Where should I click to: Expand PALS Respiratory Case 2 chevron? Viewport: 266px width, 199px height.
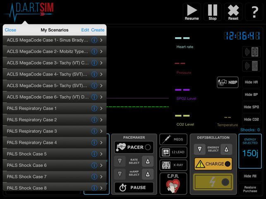point(101,120)
